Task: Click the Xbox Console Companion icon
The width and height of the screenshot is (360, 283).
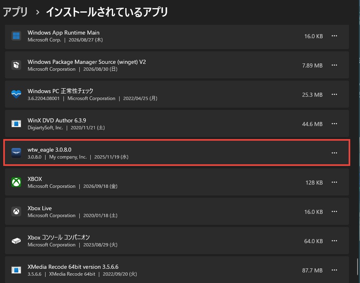Action: (x=16, y=241)
